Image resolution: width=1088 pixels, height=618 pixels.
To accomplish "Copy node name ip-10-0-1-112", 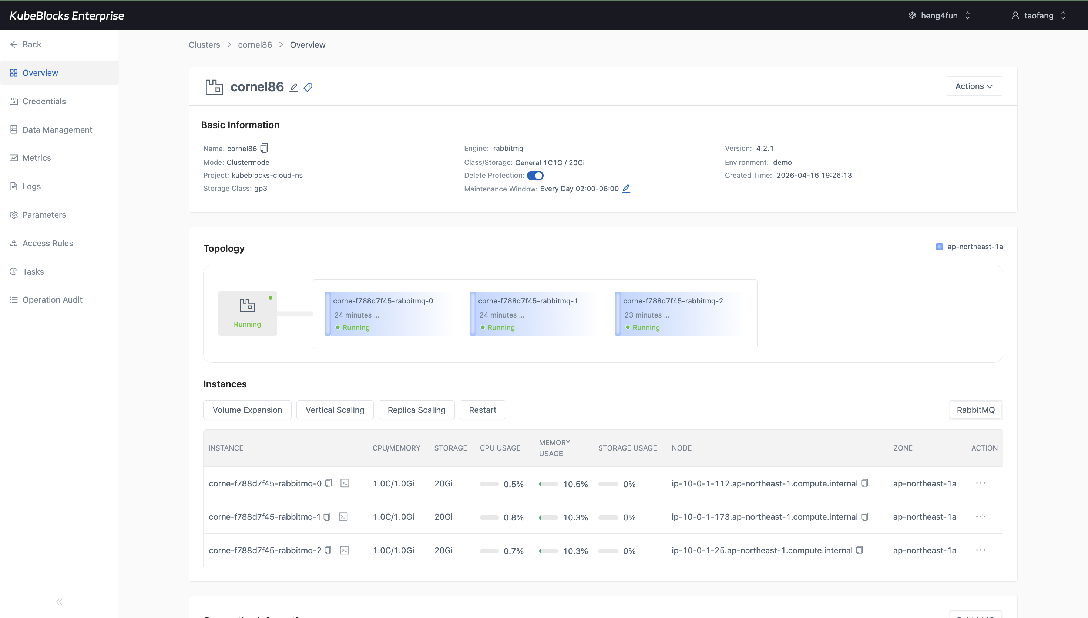I will pyautogui.click(x=864, y=483).
